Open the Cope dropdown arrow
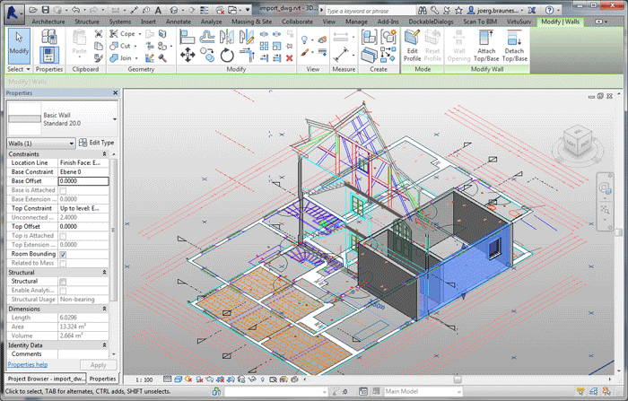Viewport: 628px width, 401px height. click(140, 34)
